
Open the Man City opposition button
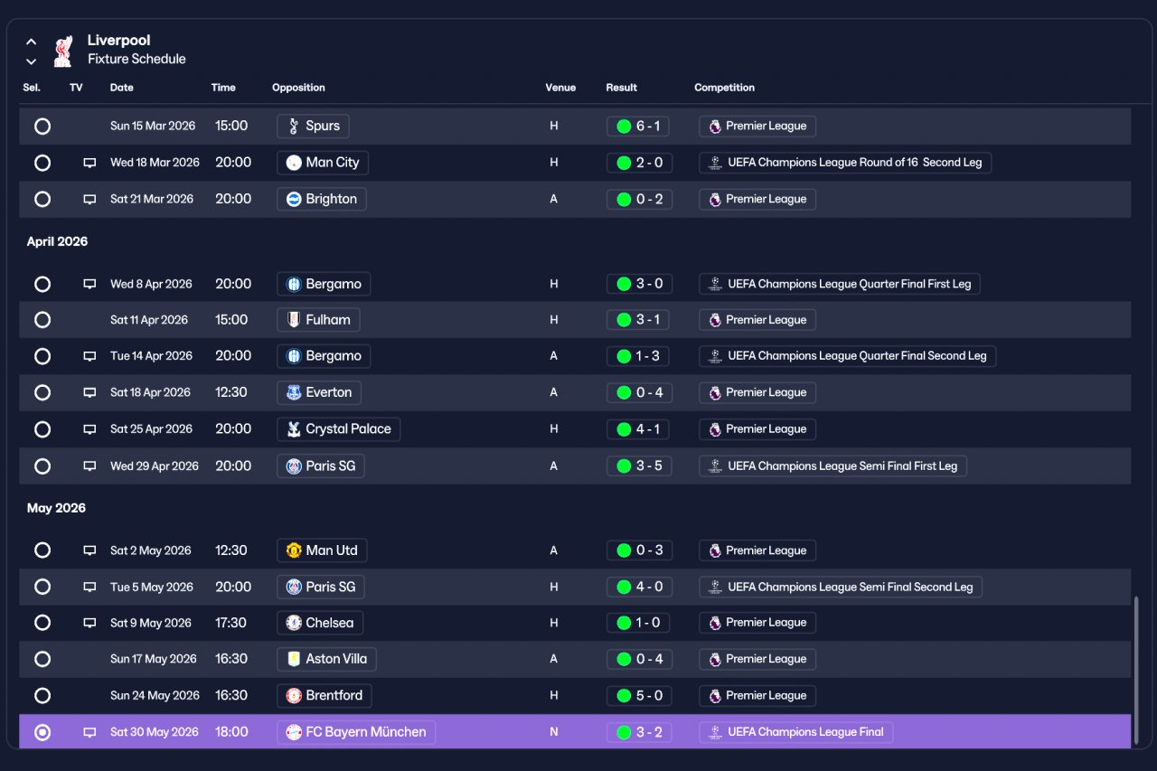click(x=323, y=163)
